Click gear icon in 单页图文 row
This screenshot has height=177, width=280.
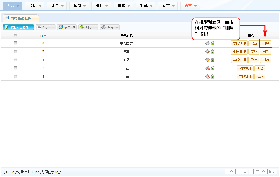(x=207, y=44)
